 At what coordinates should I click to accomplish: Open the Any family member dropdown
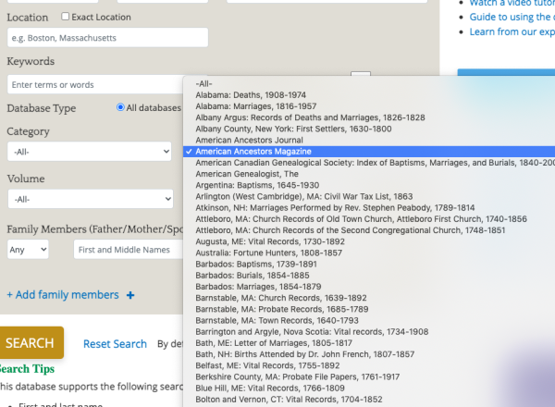click(28, 250)
